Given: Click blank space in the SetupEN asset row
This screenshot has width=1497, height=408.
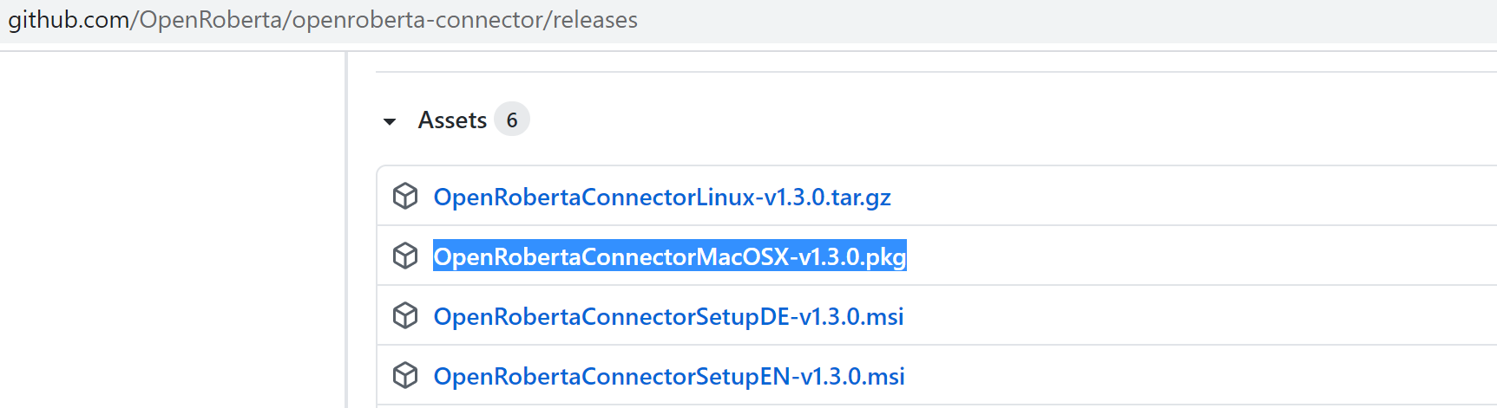Looking at the screenshot, I should click(x=1201, y=376).
